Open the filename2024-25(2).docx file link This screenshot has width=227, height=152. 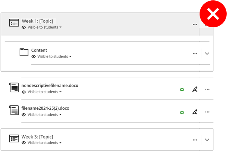[x=45, y=108]
